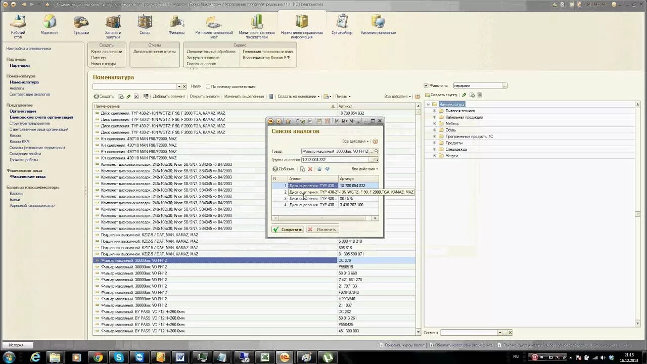Open the Финансы section
Viewport: 647px width, 364px height.
tap(177, 25)
